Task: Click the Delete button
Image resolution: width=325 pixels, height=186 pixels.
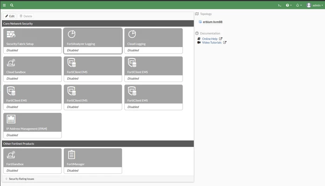Action: 26,16
